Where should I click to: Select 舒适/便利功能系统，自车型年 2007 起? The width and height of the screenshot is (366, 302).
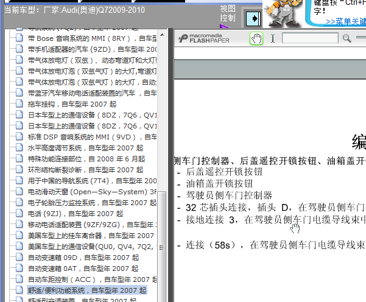pyautogui.click(x=87, y=290)
